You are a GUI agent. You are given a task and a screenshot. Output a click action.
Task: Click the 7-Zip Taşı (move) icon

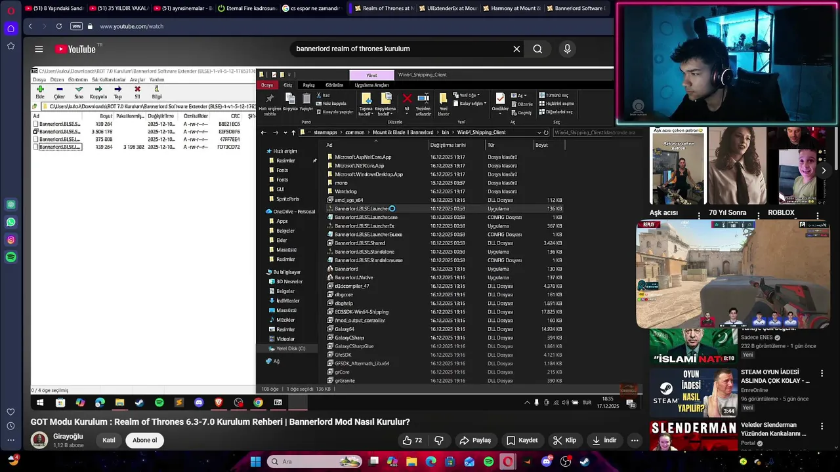pos(118,89)
